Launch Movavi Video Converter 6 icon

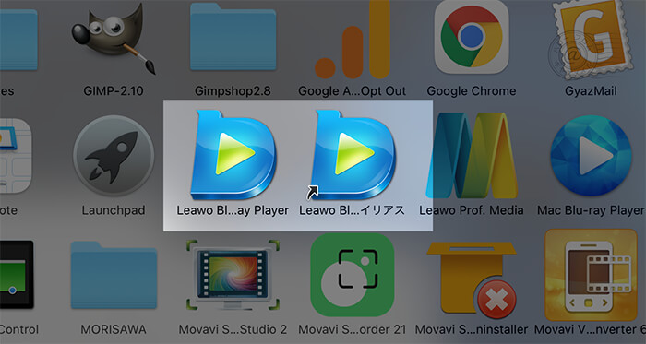591,275
